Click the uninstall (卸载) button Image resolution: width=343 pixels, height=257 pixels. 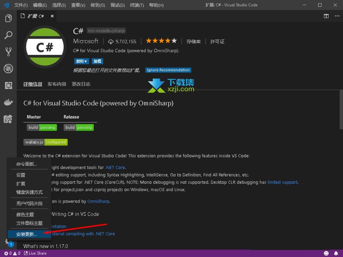click(97, 61)
